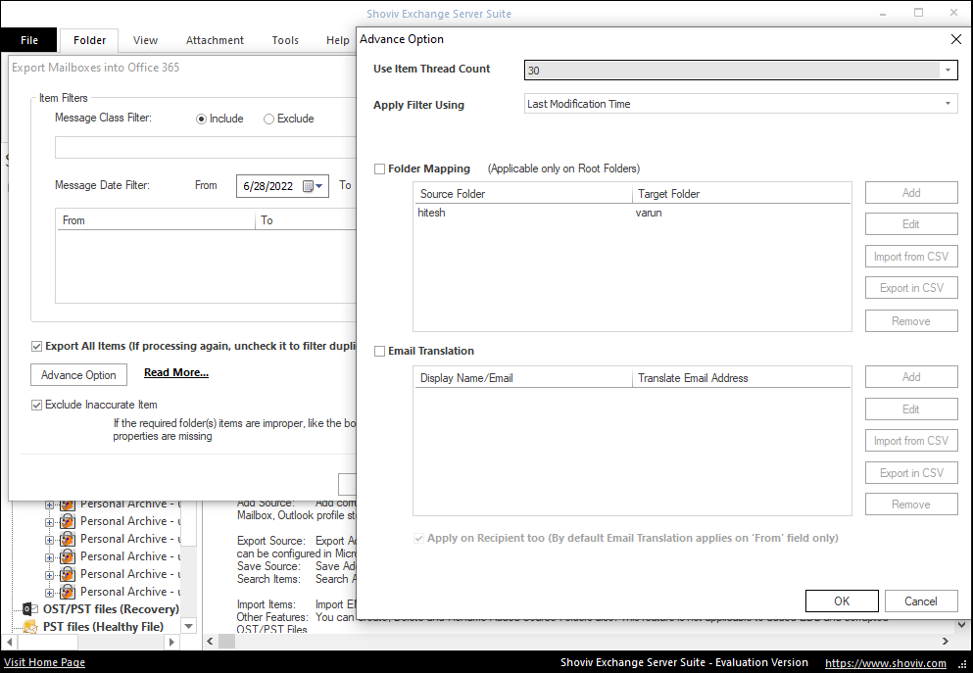Click OK in Advance Option dialog
This screenshot has height=673, width=973.
842,601
